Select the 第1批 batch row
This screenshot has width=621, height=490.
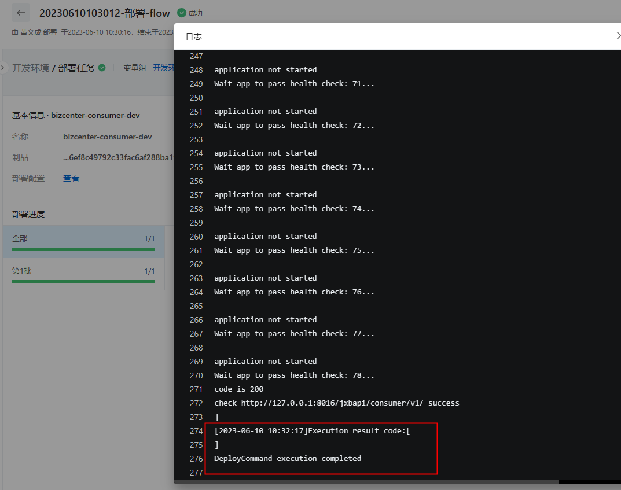point(83,274)
